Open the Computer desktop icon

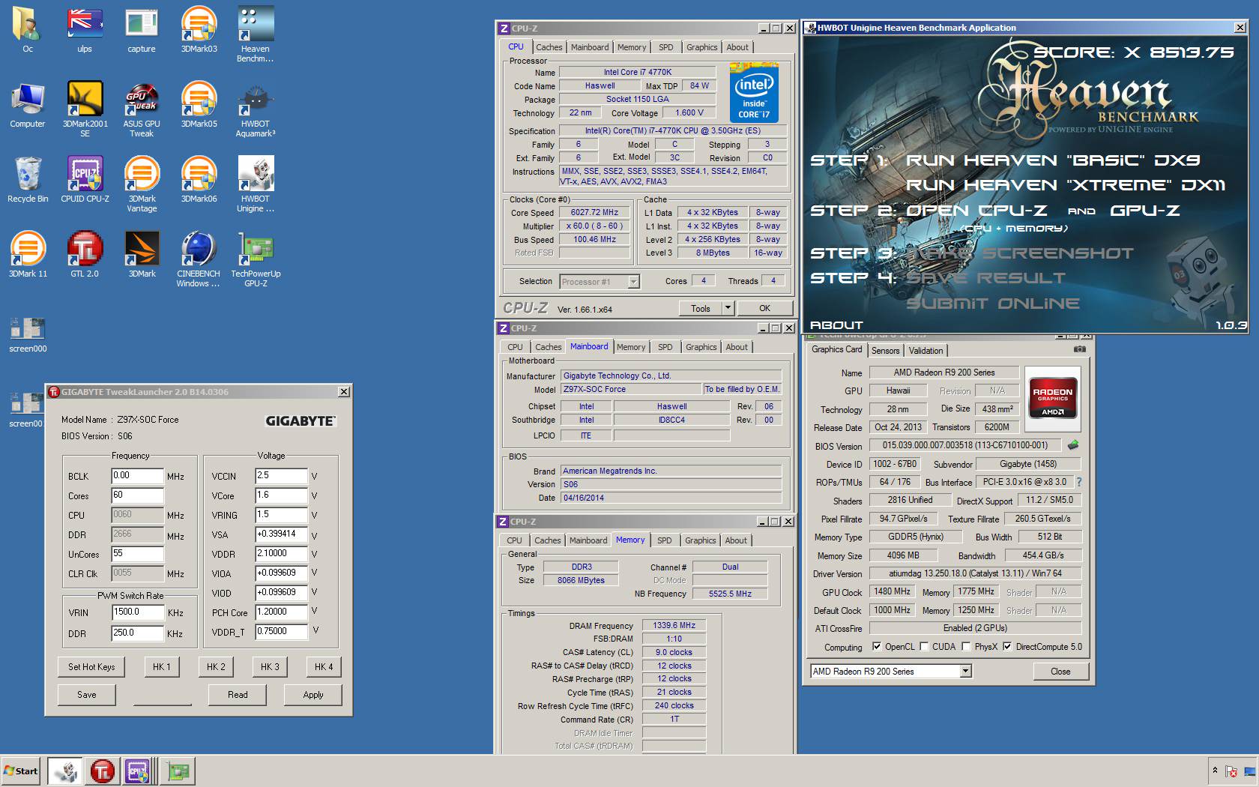coord(28,105)
